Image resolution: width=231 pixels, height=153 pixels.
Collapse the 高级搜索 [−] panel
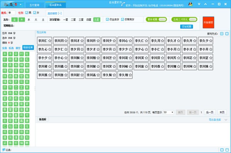(55, 13)
